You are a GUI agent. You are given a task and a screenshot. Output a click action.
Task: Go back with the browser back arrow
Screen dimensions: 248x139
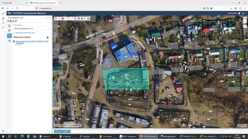click(8, 8)
